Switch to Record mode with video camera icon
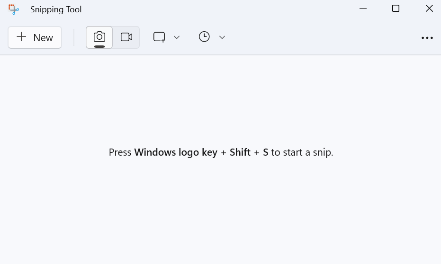441x264 pixels. click(126, 37)
